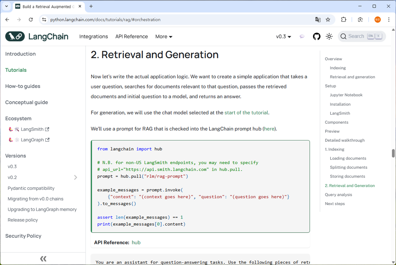Image resolution: width=396 pixels, height=265 pixels.
Task: Open the v0.3 version dropdown
Action: click(284, 37)
